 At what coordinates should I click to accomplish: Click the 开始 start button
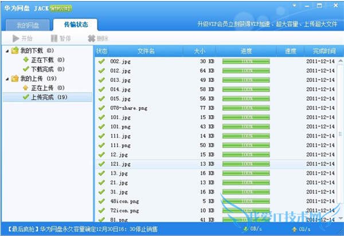(22, 38)
